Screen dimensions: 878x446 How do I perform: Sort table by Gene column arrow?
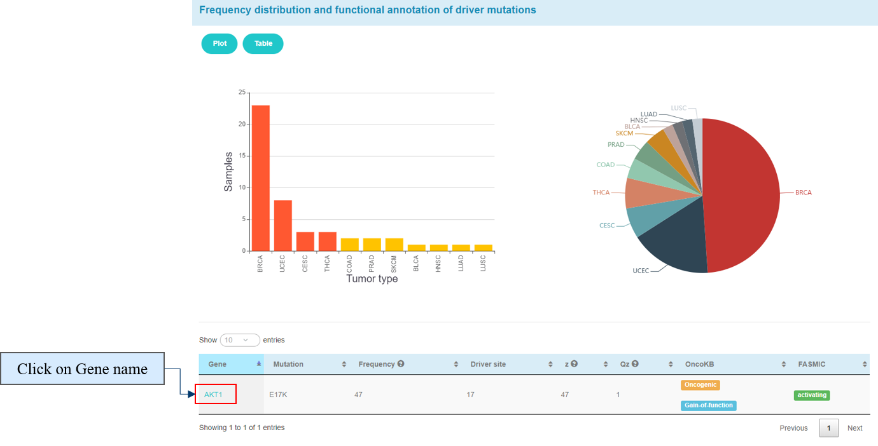[x=258, y=364]
